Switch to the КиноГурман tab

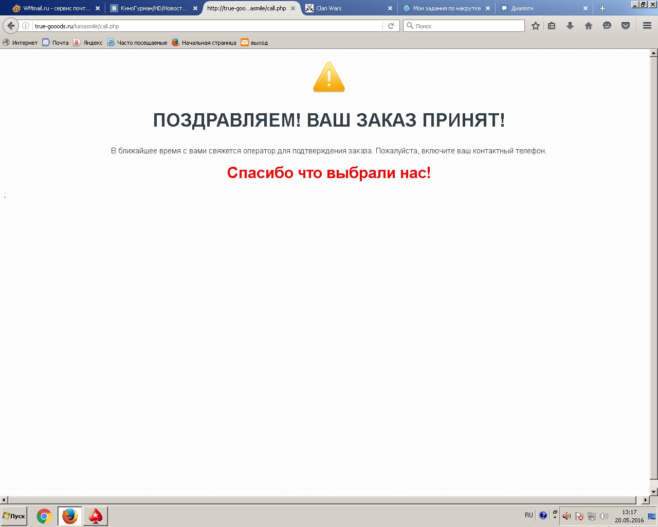154,8
